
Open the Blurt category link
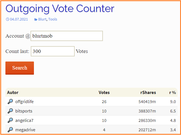[42, 19]
